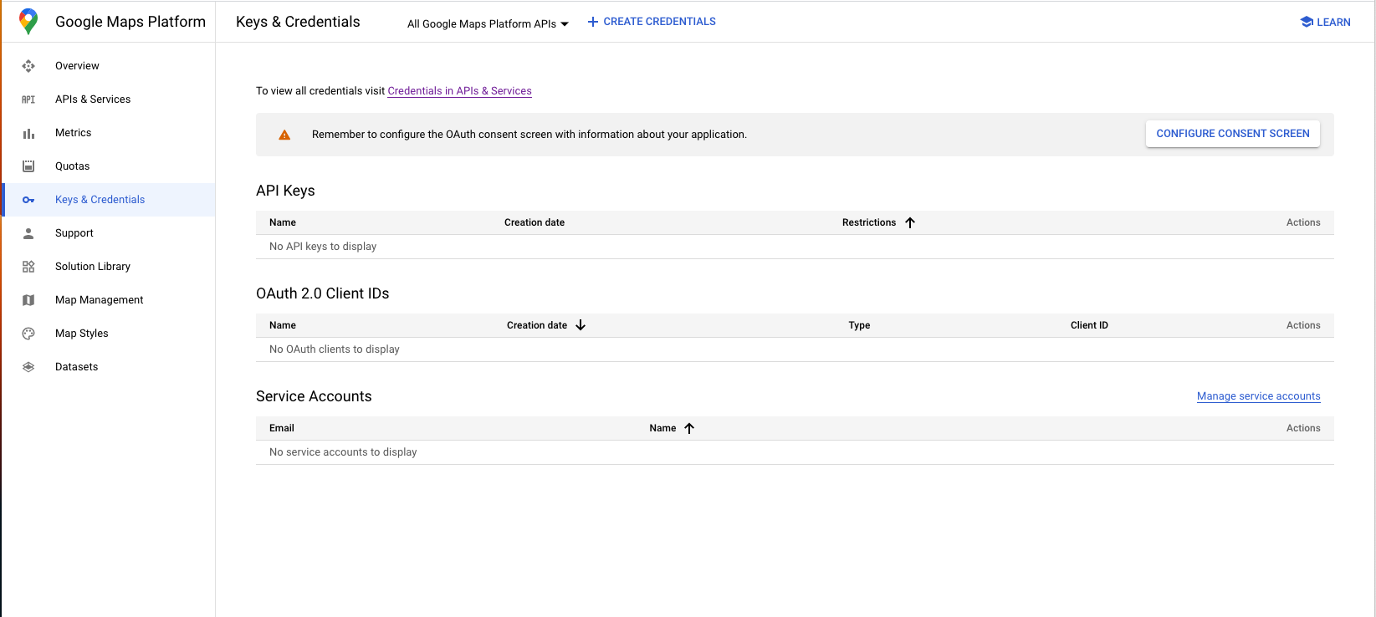Follow Credentials in APIs & Services link
This screenshot has width=1376, height=617.
pyautogui.click(x=459, y=91)
